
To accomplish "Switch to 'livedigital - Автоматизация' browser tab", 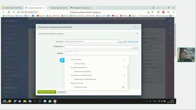I will [x=81, y=8].
